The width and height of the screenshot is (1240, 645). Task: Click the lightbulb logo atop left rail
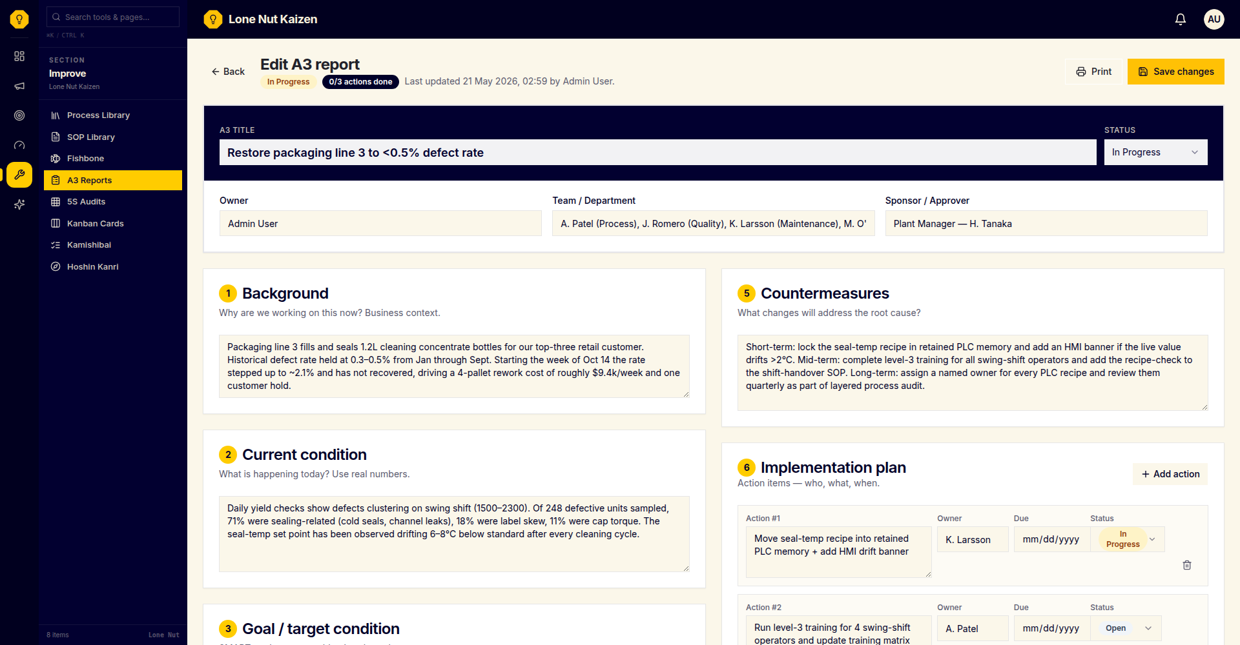click(19, 19)
